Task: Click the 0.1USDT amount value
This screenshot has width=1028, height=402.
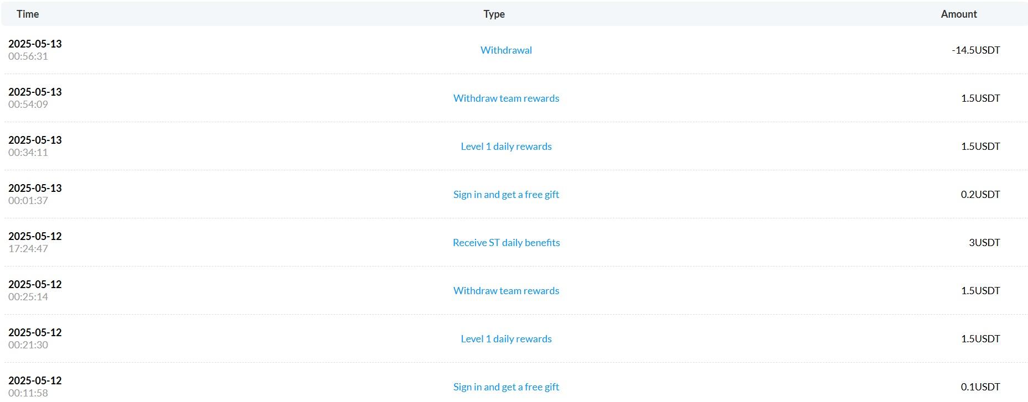Action: point(980,387)
